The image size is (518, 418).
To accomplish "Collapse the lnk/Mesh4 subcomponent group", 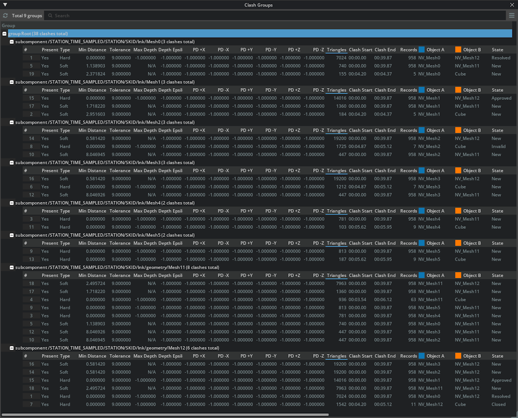I will click(x=12, y=203).
